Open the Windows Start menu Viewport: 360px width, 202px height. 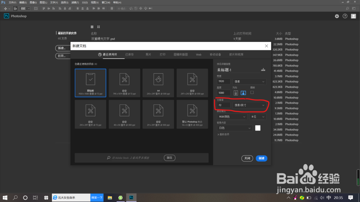click(5, 198)
